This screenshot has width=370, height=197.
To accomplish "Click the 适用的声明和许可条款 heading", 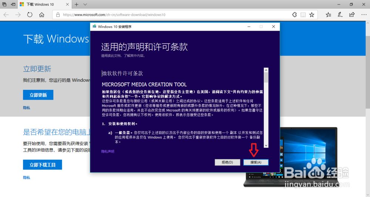I will (144, 47).
